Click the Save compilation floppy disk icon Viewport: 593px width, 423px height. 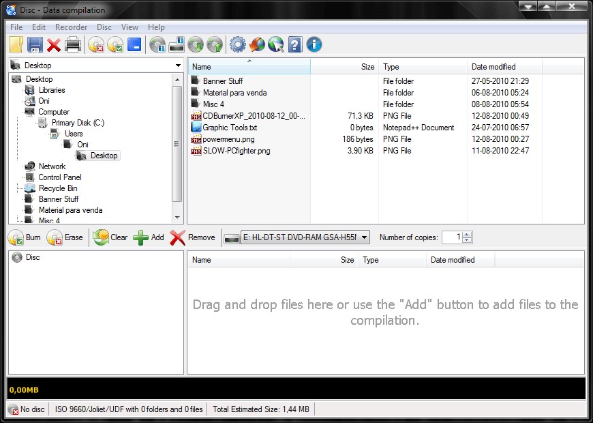(x=35, y=45)
